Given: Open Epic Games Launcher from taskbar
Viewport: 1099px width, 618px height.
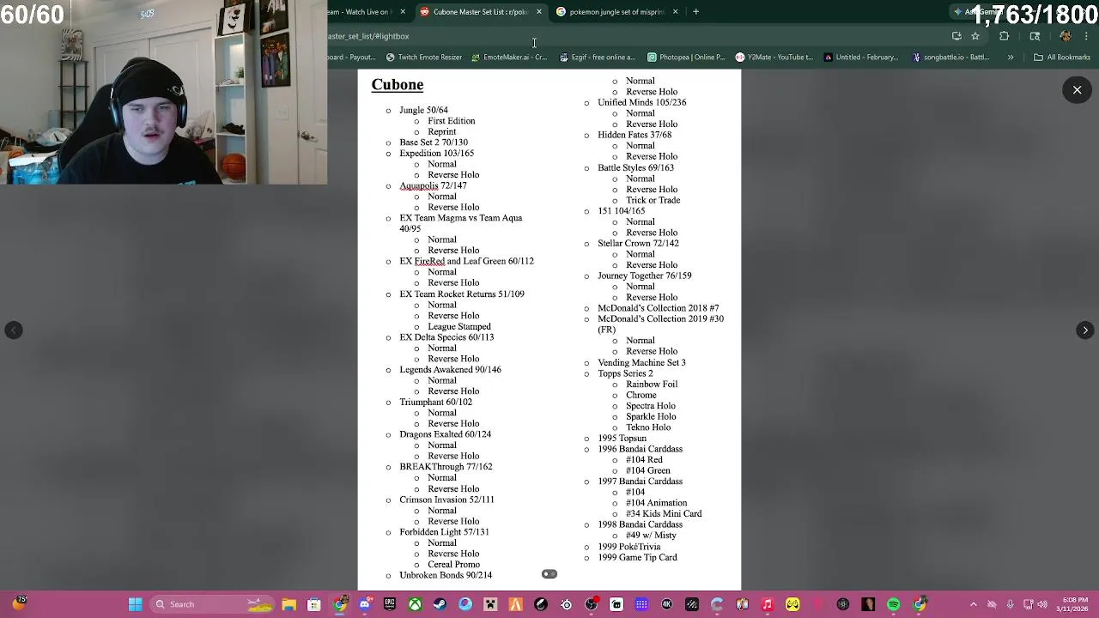Looking at the screenshot, I should click(390, 604).
